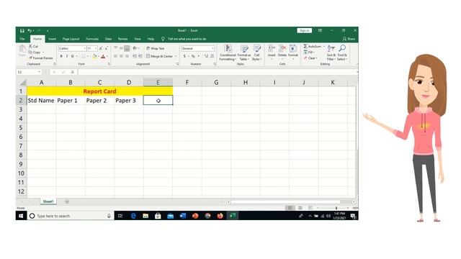Click the Copy button in Clipboard group
461x259 pixels.
tap(35, 53)
